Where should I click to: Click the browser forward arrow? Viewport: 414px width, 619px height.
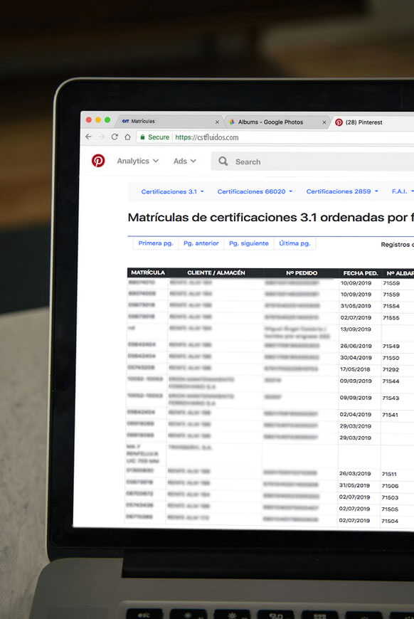[x=101, y=137]
